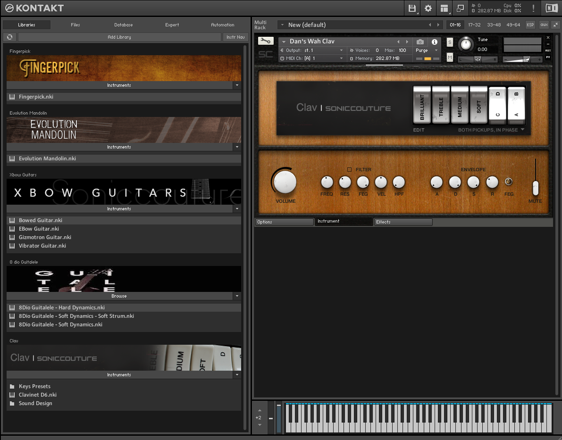Go to previous multi preset arrow
The height and width of the screenshot is (440, 562).
click(430, 25)
